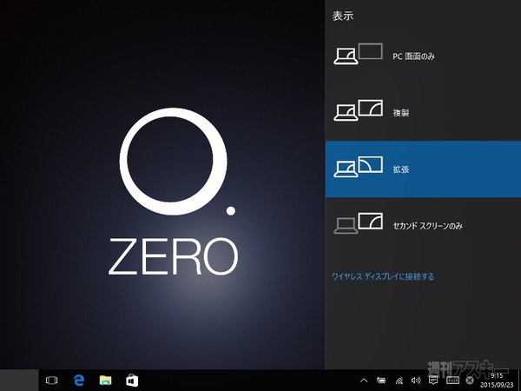
Task: Click the circled X tray icon
Action: 470,381
